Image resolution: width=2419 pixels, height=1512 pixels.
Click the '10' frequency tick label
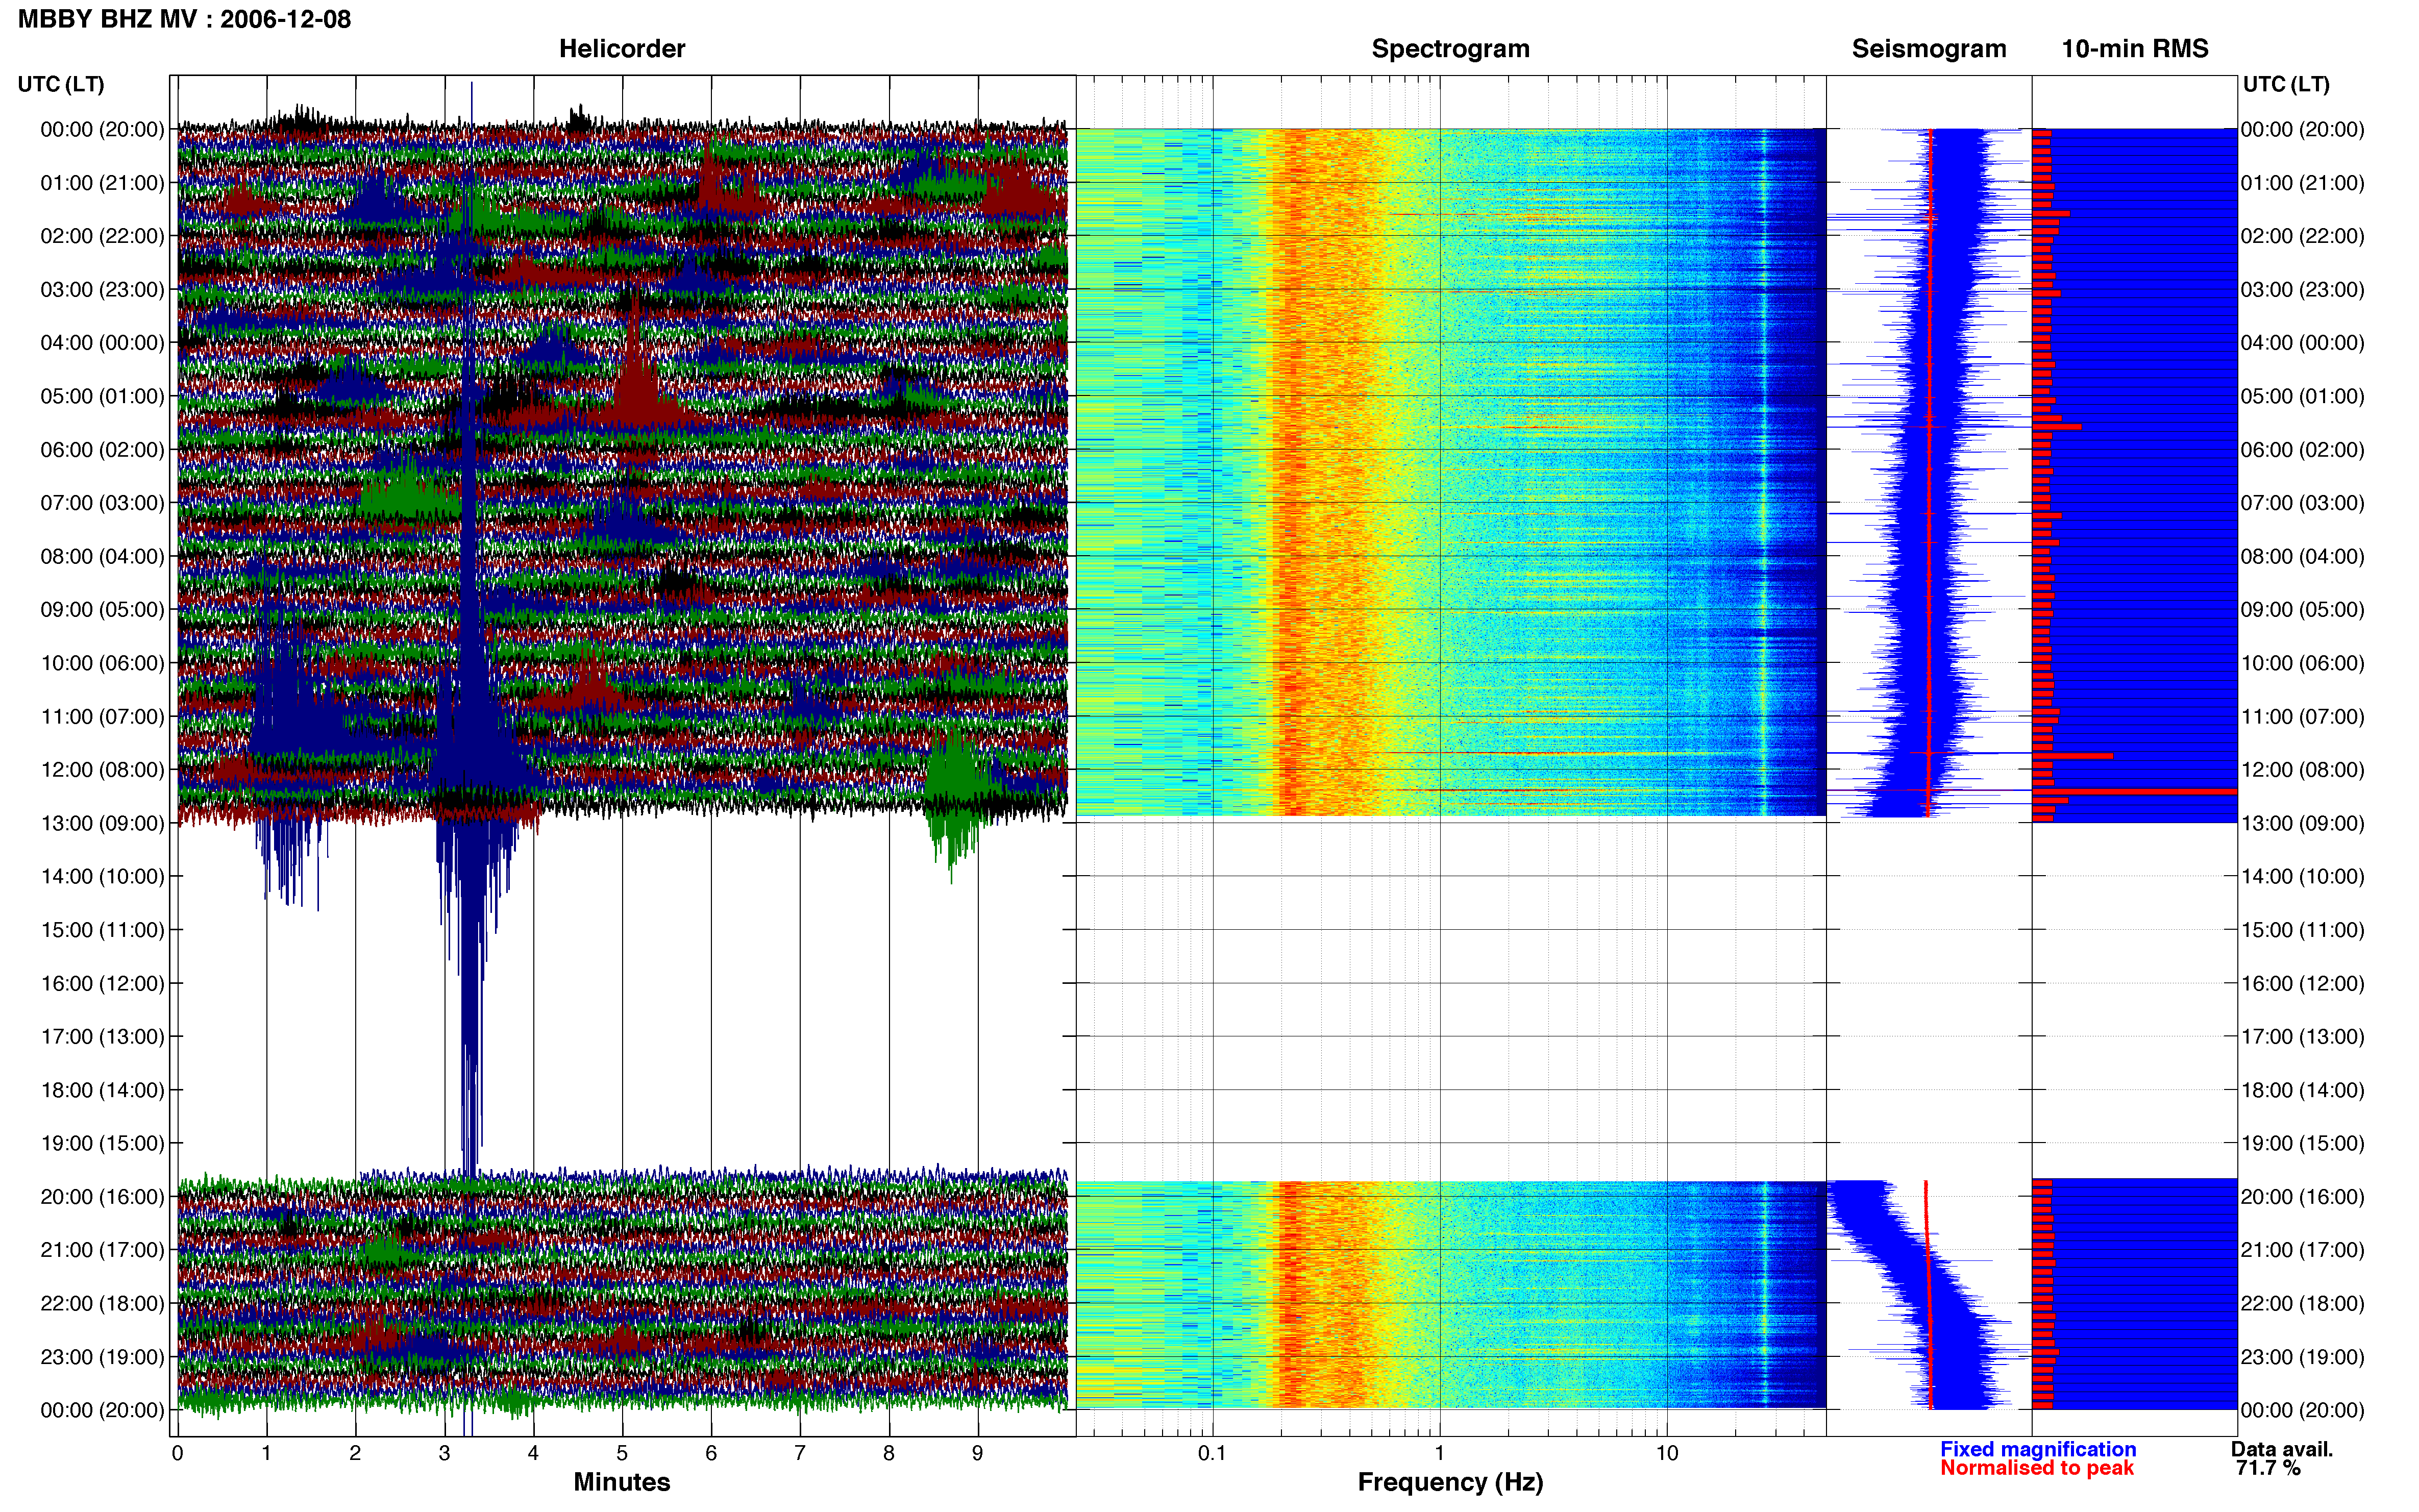point(1666,1454)
